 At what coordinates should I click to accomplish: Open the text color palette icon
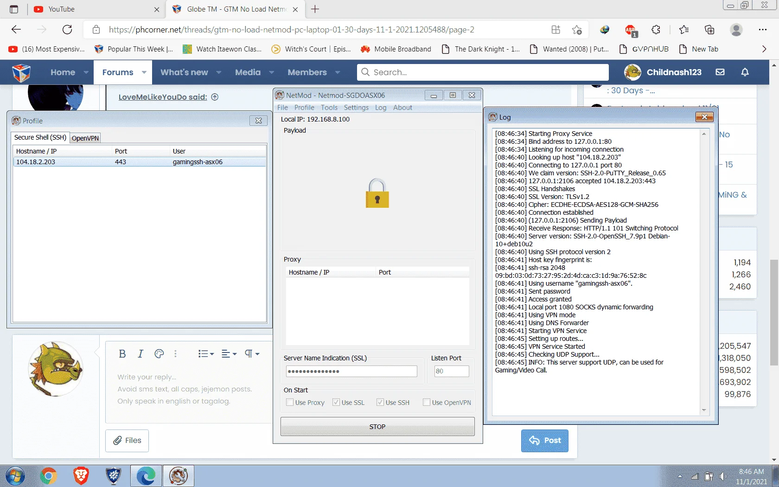tap(159, 354)
